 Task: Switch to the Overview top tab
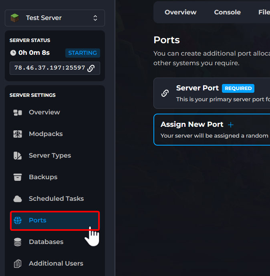click(x=181, y=12)
